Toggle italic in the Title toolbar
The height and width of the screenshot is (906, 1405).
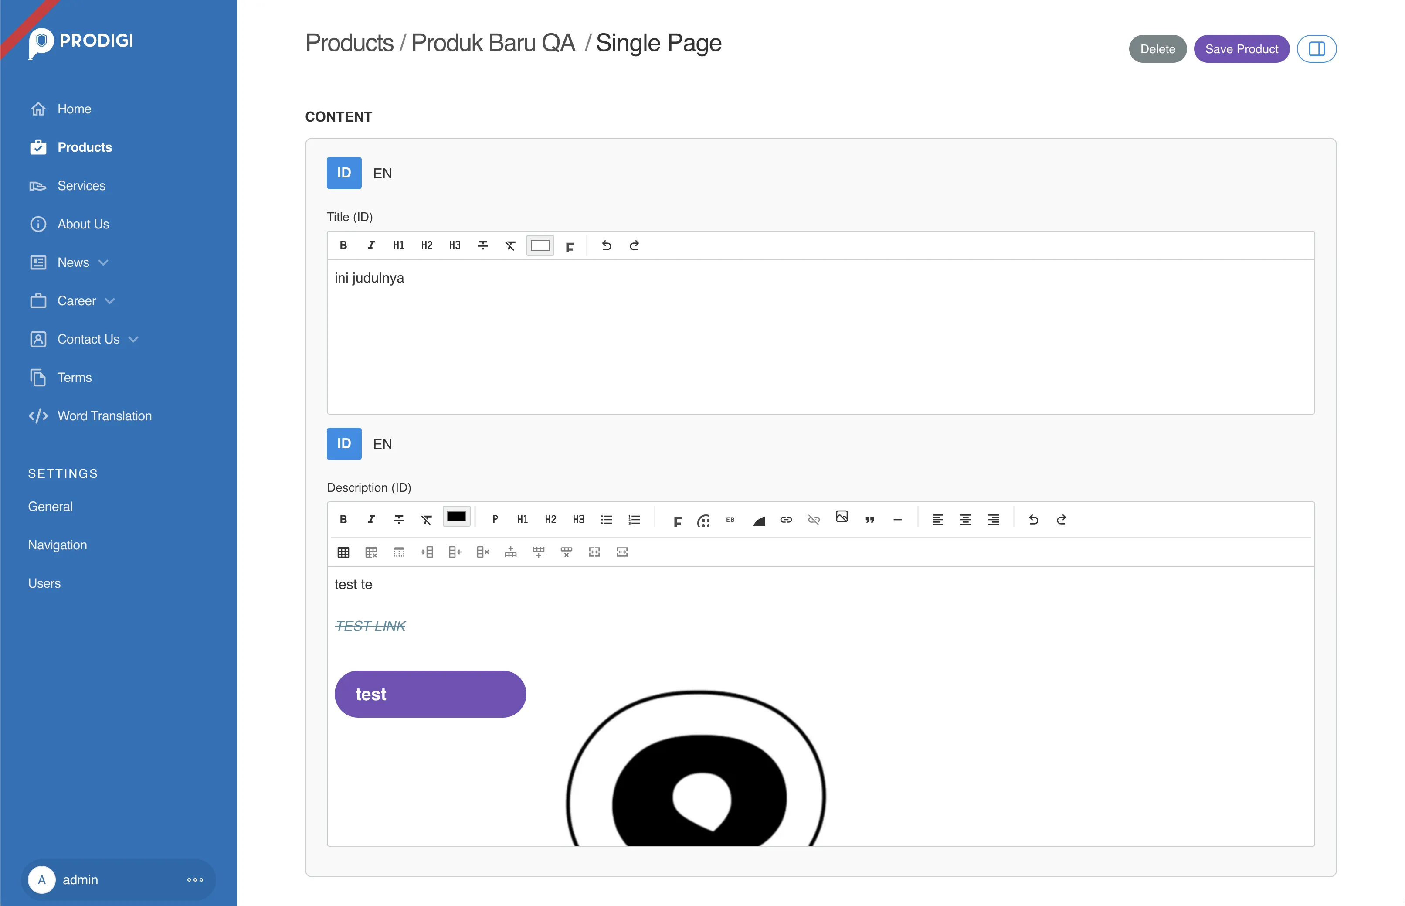[371, 245]
